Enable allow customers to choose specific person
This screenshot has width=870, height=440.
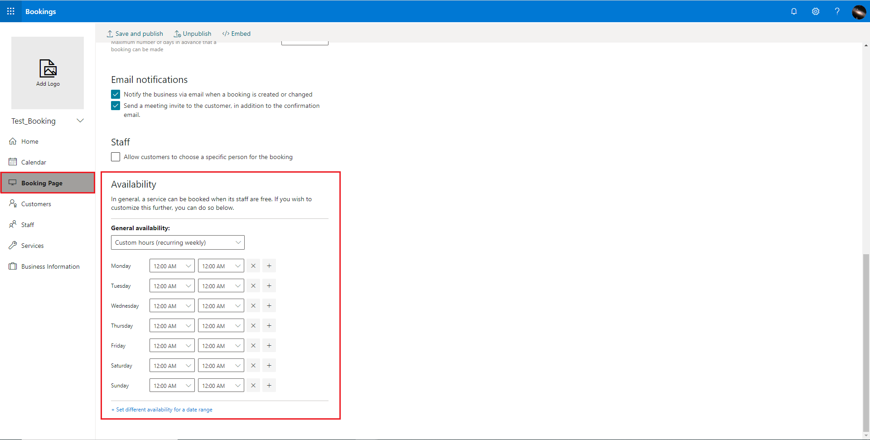(x=116, y=157)
